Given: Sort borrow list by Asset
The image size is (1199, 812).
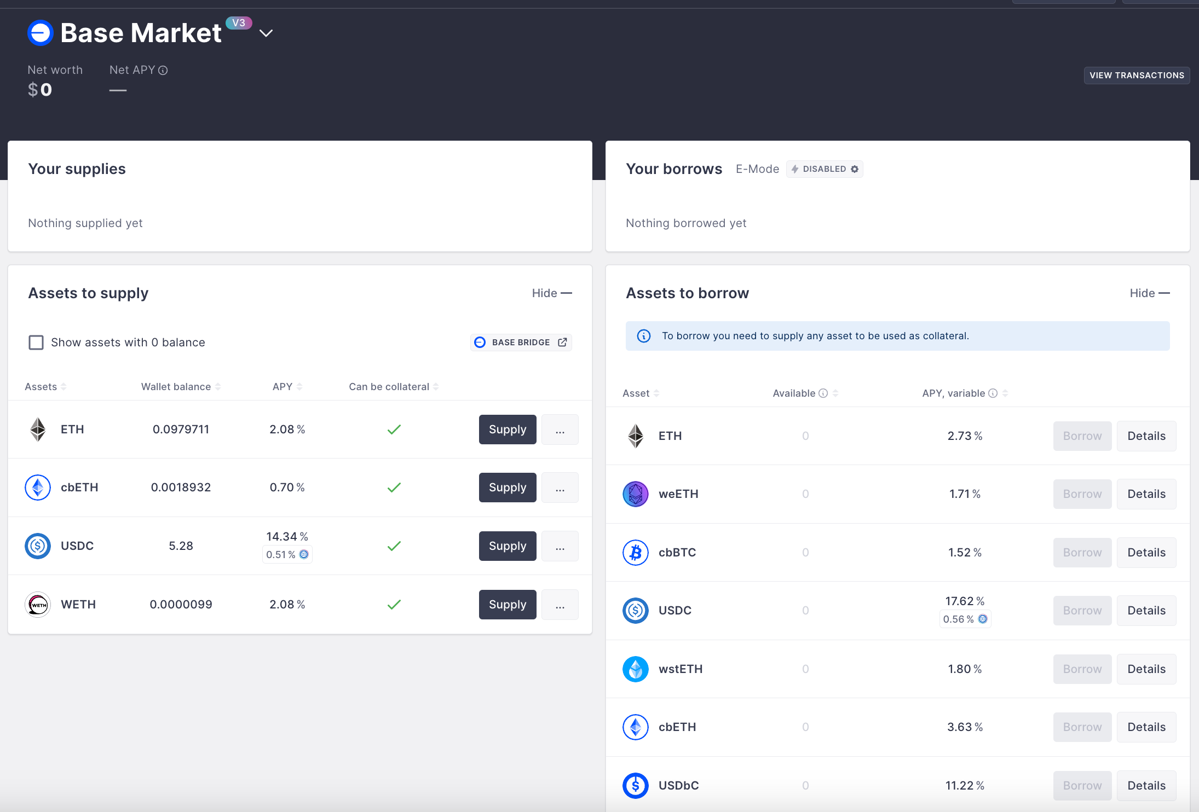Looking at the screenshot, I should (641, 393).
